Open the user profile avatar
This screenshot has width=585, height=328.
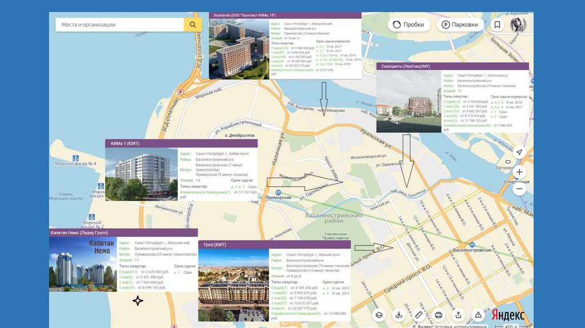pos(518,25)
